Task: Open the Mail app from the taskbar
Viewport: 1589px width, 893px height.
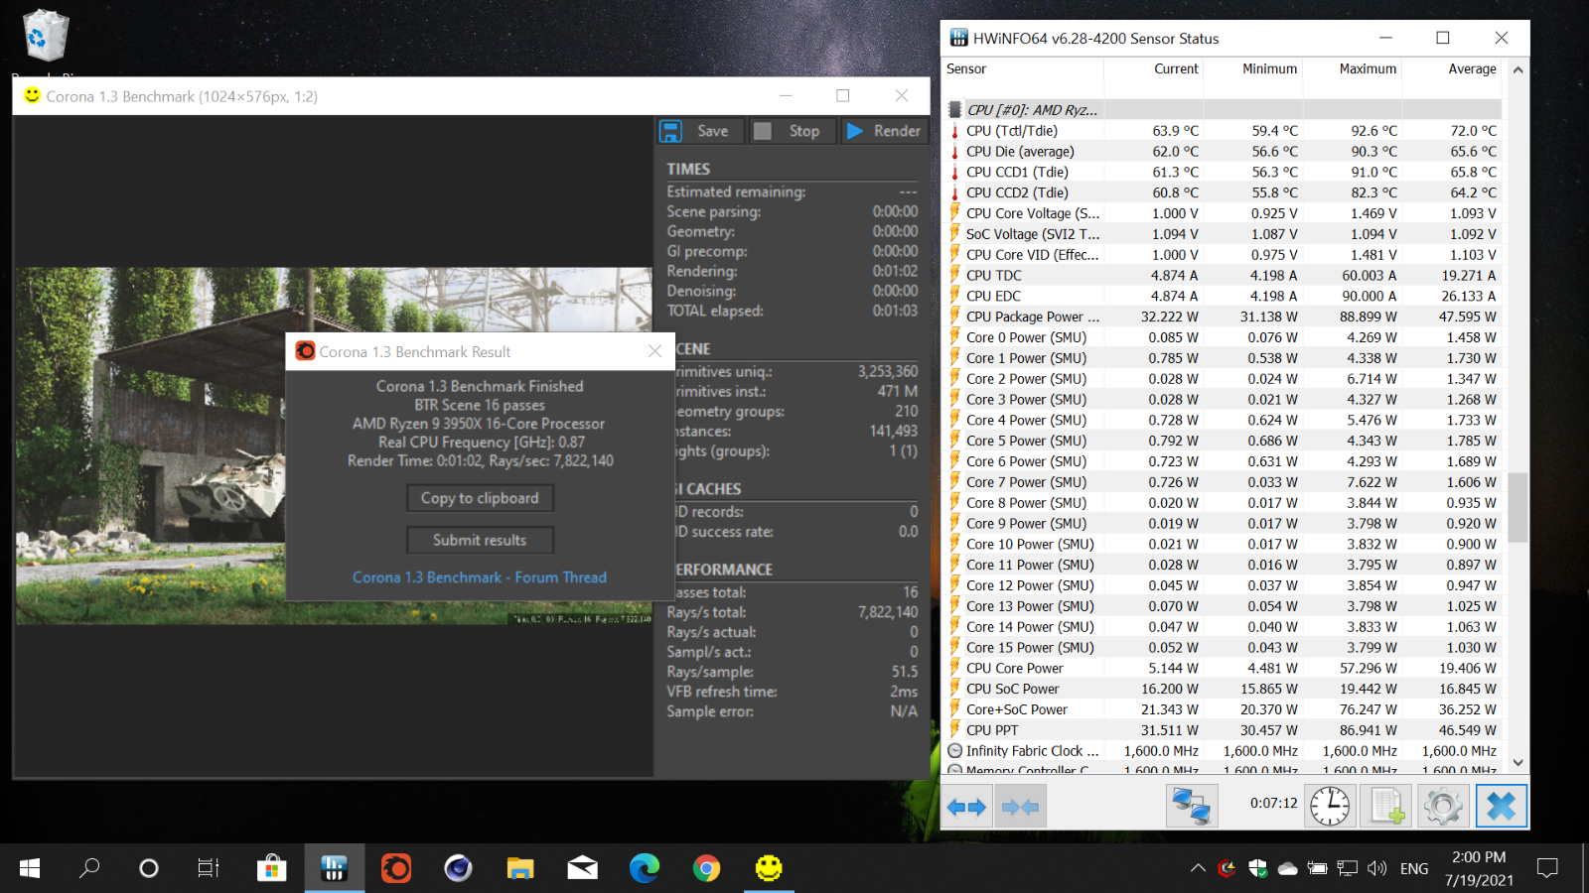Action: coord(583,868)
